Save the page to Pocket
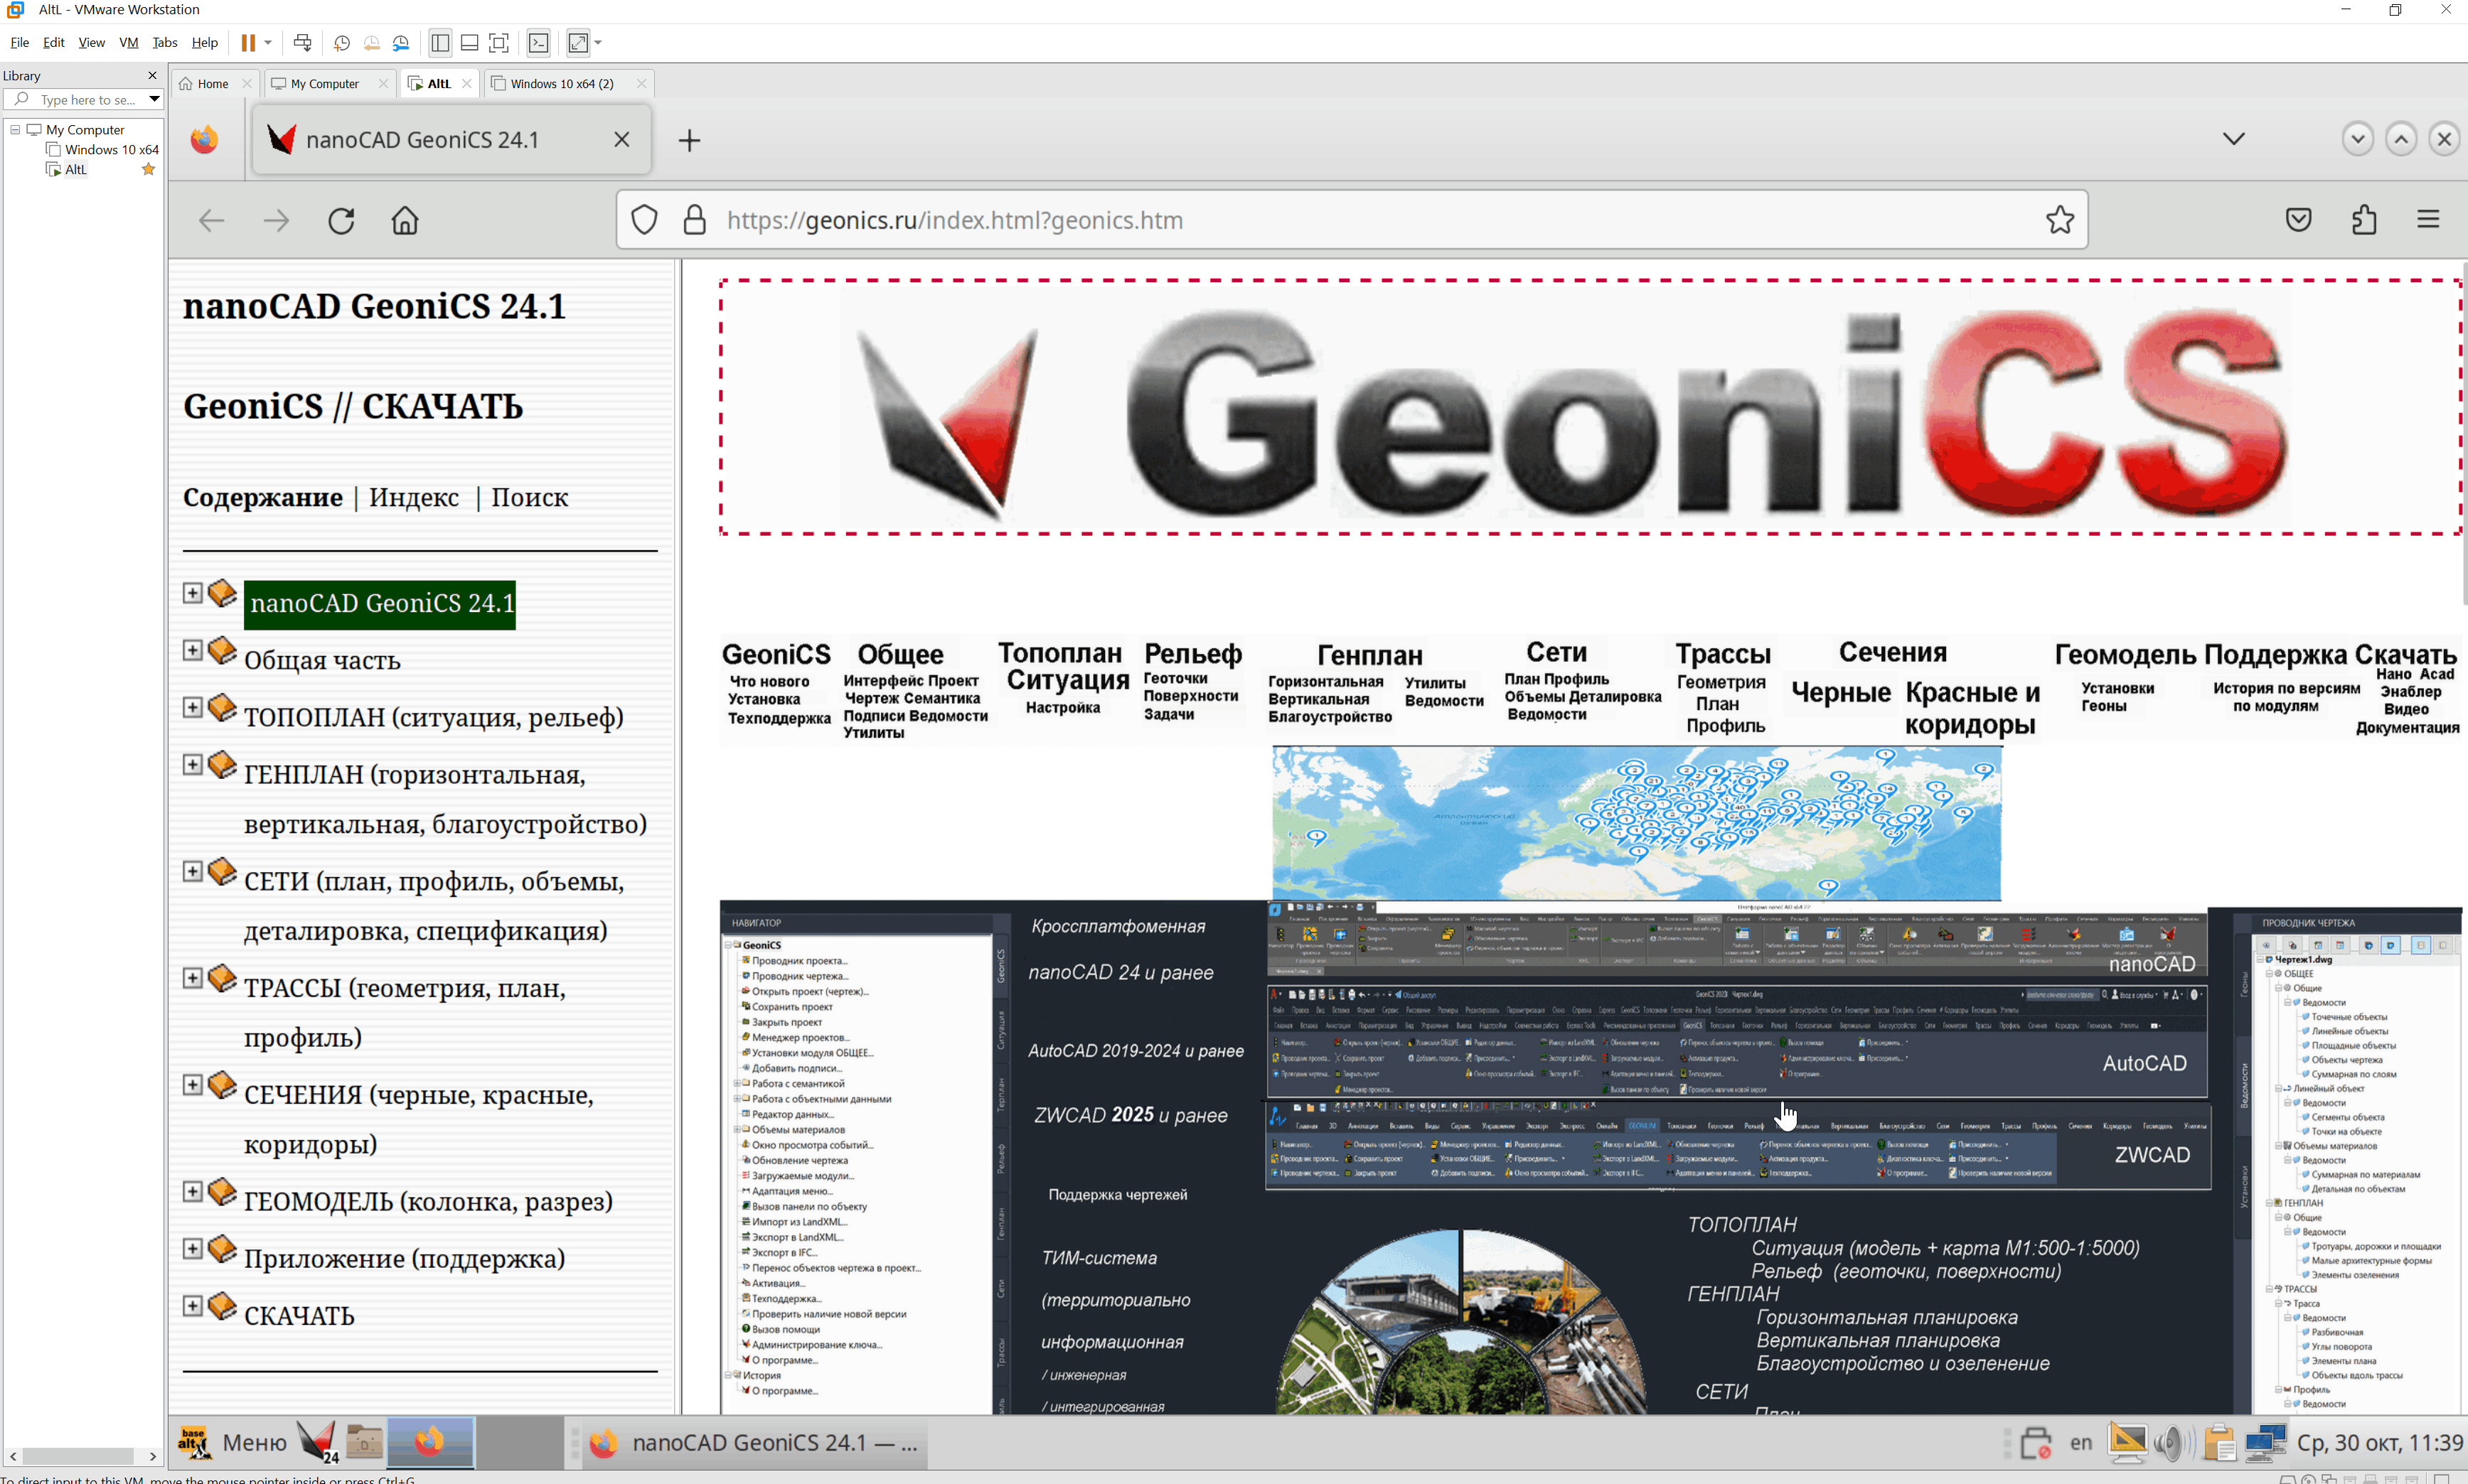This screenshot has height=1484, width=2468. click(x=2299, y=220)
